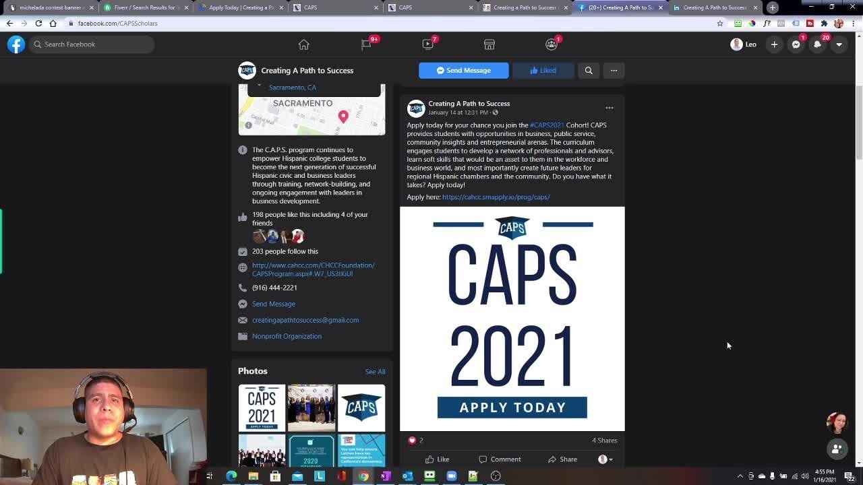Open the account dropdown arrow
863x485 pixels.
pyautogui.click(x=839, y=44)
